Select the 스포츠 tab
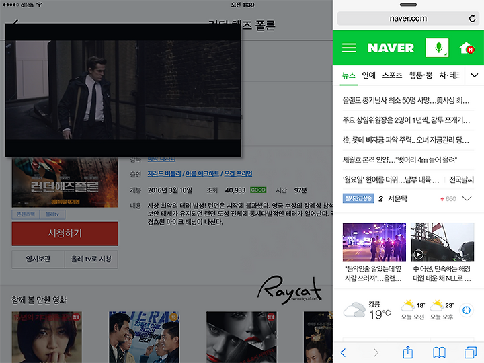Screen dimensions: 484x363 point(392,75)
